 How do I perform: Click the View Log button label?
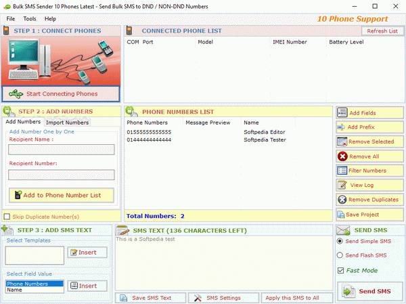362,185
